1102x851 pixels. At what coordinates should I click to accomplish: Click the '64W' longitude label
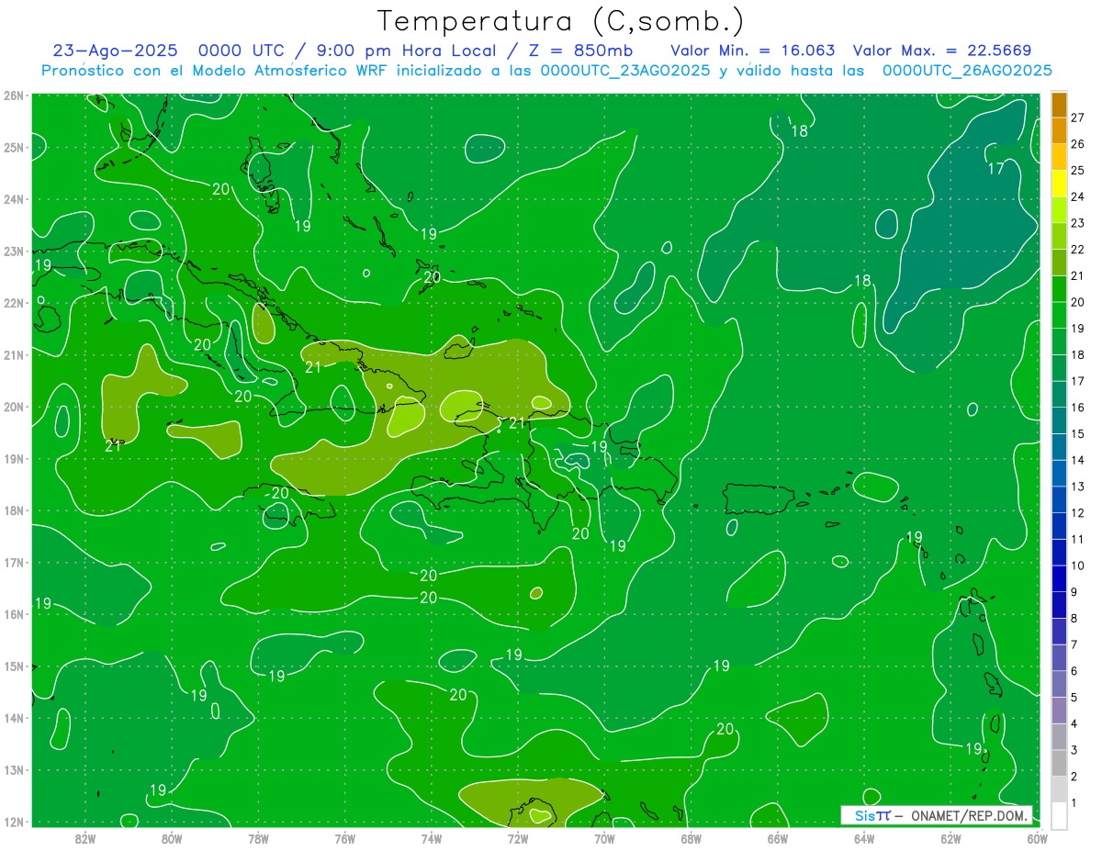864,837
